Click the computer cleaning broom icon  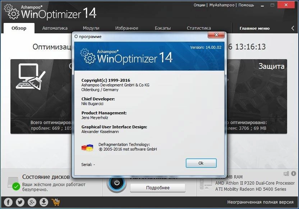31,76
